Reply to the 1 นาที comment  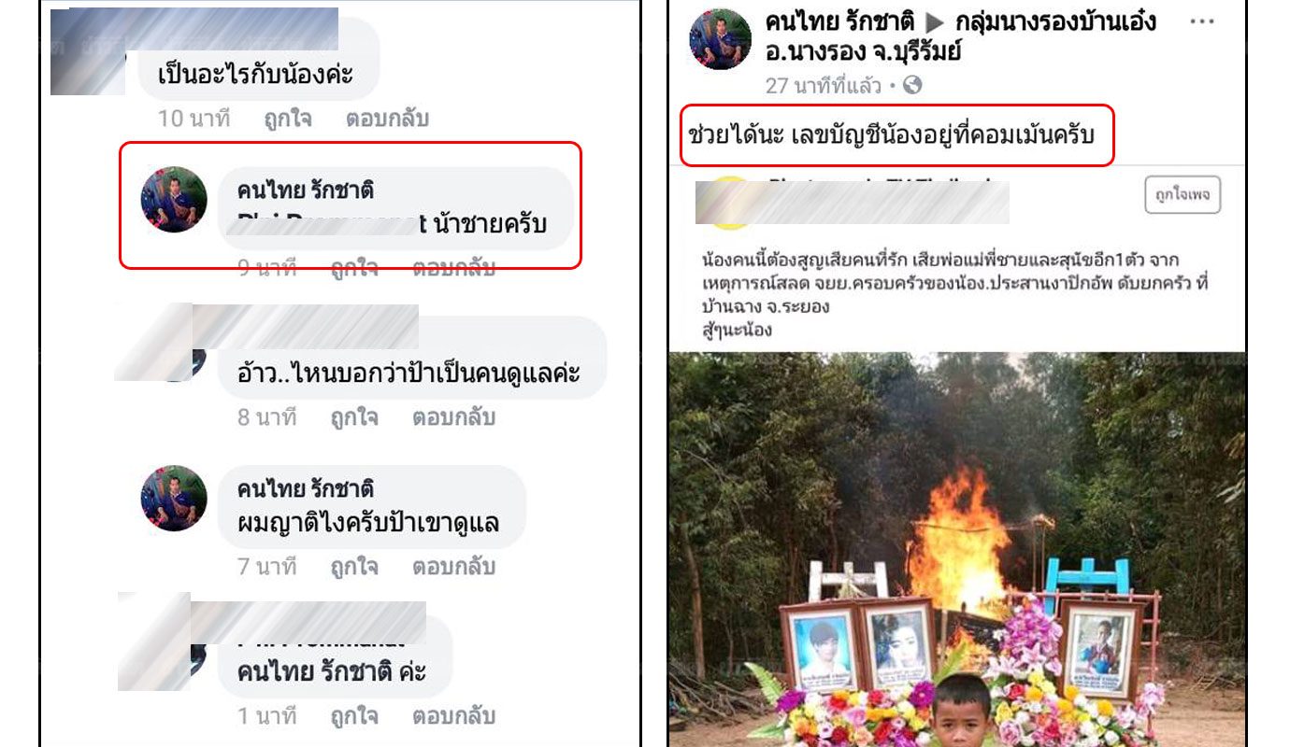(453, 716)
